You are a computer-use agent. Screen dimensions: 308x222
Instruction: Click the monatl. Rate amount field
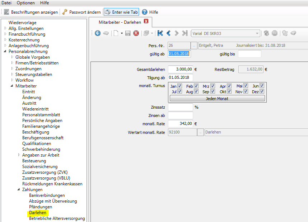[180, 124]
